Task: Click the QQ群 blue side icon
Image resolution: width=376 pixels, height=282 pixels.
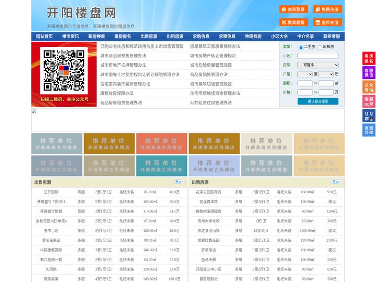Action: click(x=369, y=116)
